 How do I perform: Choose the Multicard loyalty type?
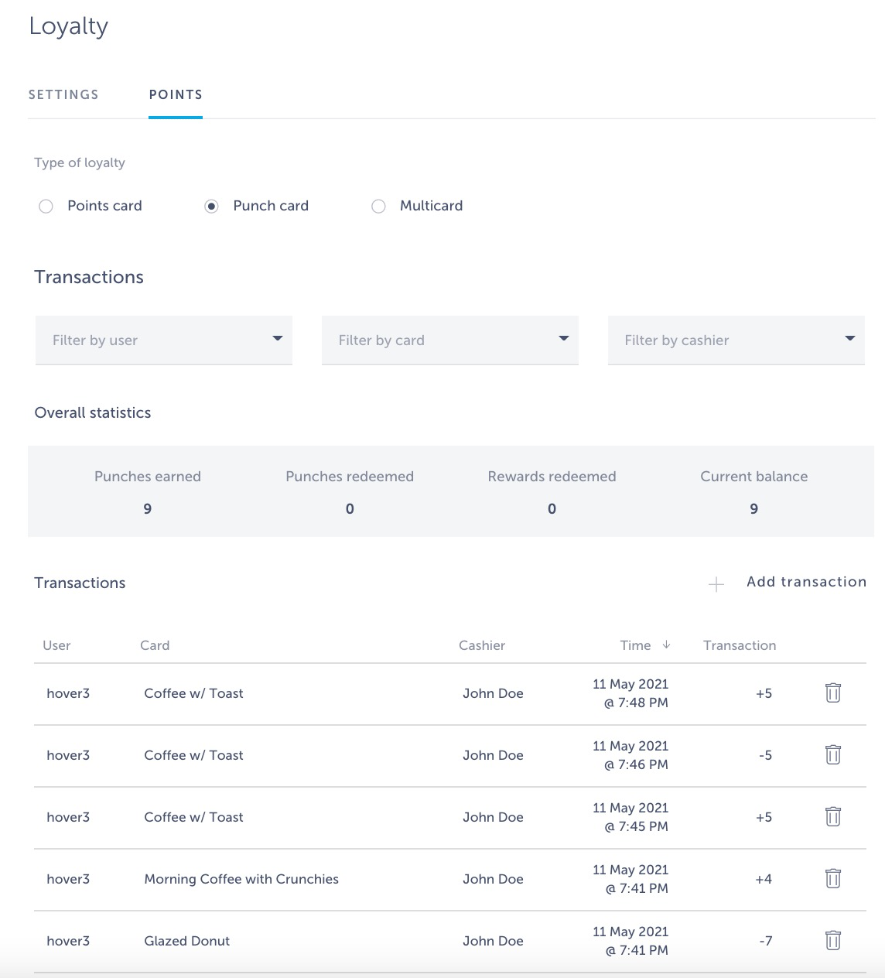(x=378, y=207)
